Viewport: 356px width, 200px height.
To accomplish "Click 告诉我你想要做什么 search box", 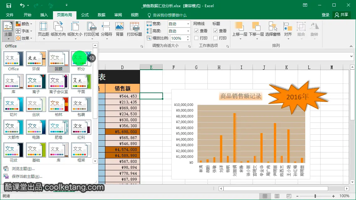I will (167, 15).
